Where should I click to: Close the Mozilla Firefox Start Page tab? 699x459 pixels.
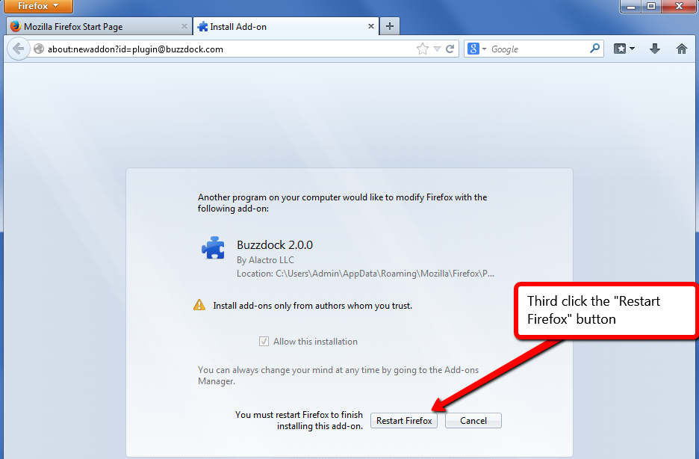tap(184, 26)
